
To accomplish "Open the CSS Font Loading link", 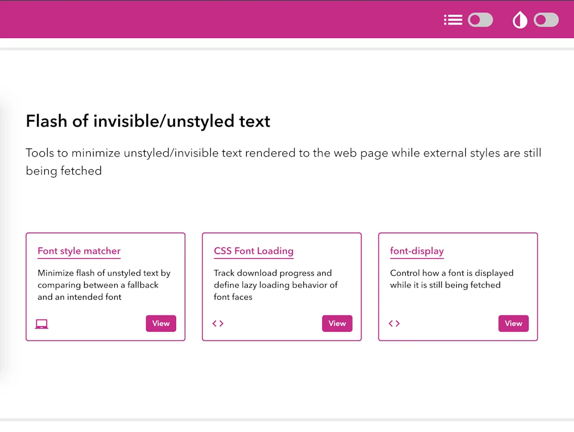I will pyautogui.click(x=253, y=251).
